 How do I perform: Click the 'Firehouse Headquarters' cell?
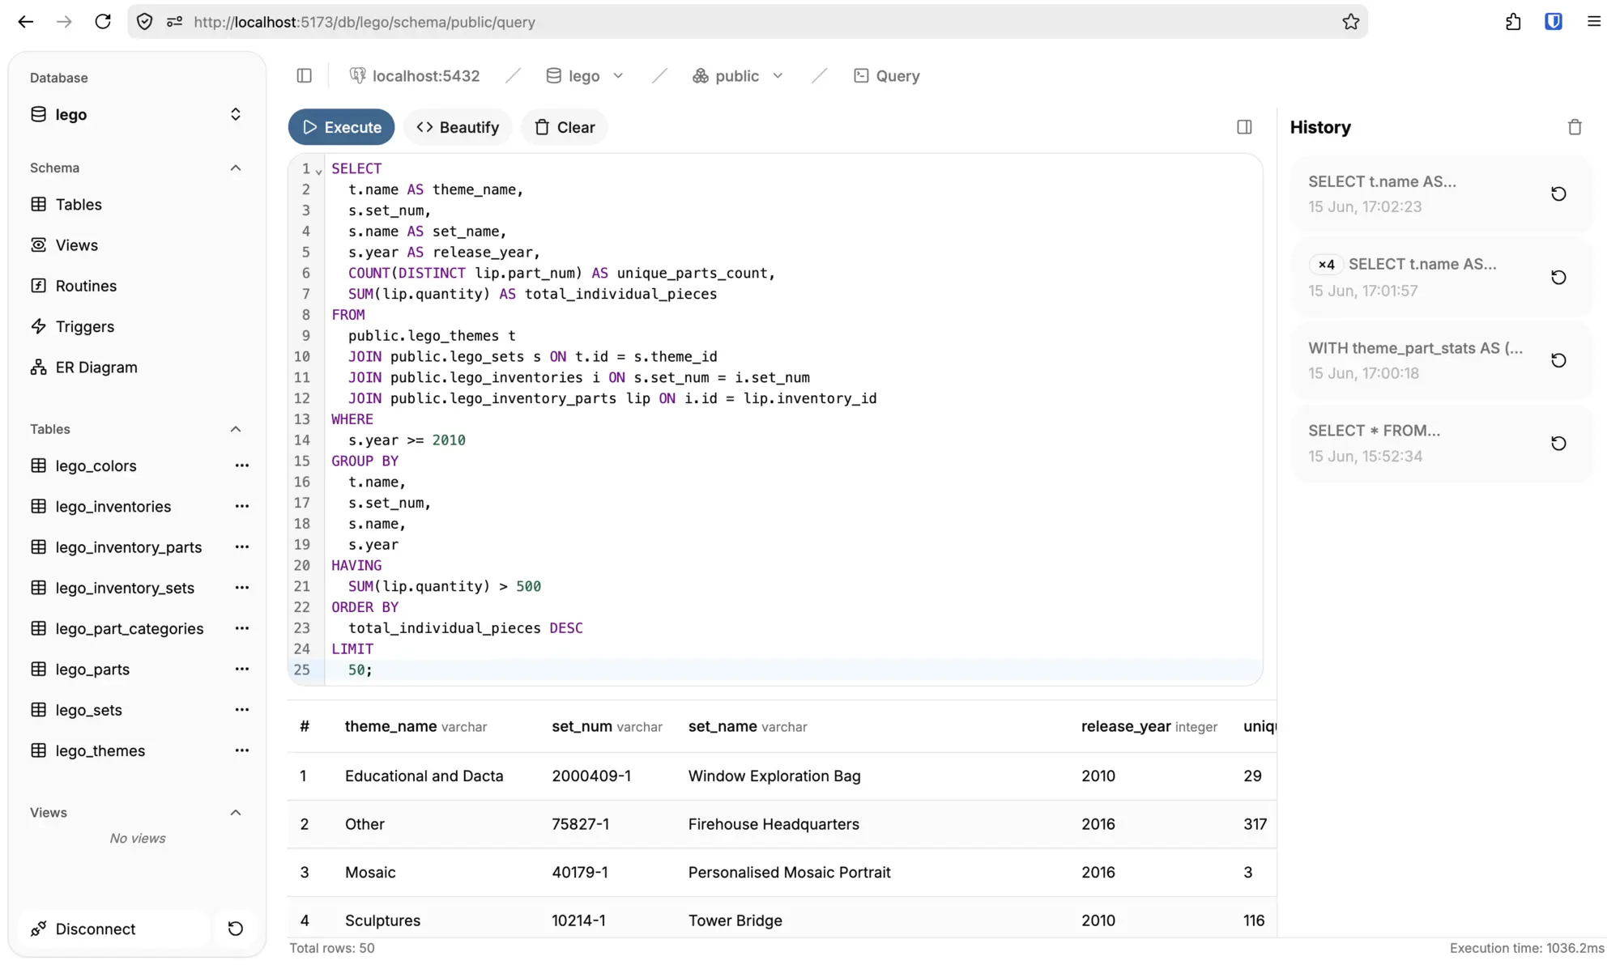[774, 824]
